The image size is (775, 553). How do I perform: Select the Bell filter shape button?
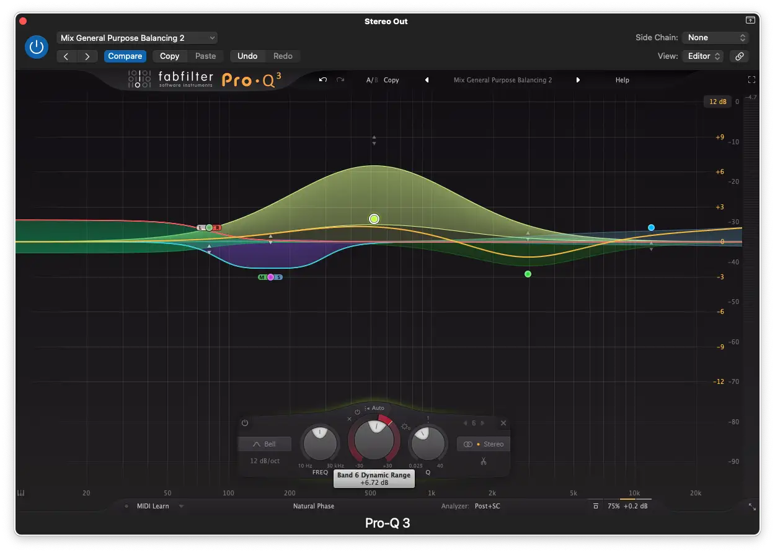tap(265, 444)
